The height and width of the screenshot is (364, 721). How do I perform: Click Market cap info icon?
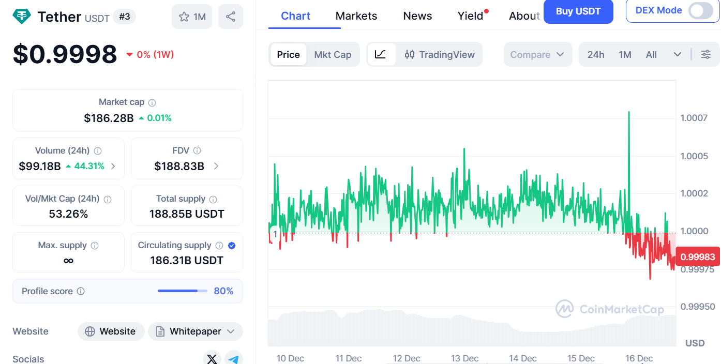152,102
